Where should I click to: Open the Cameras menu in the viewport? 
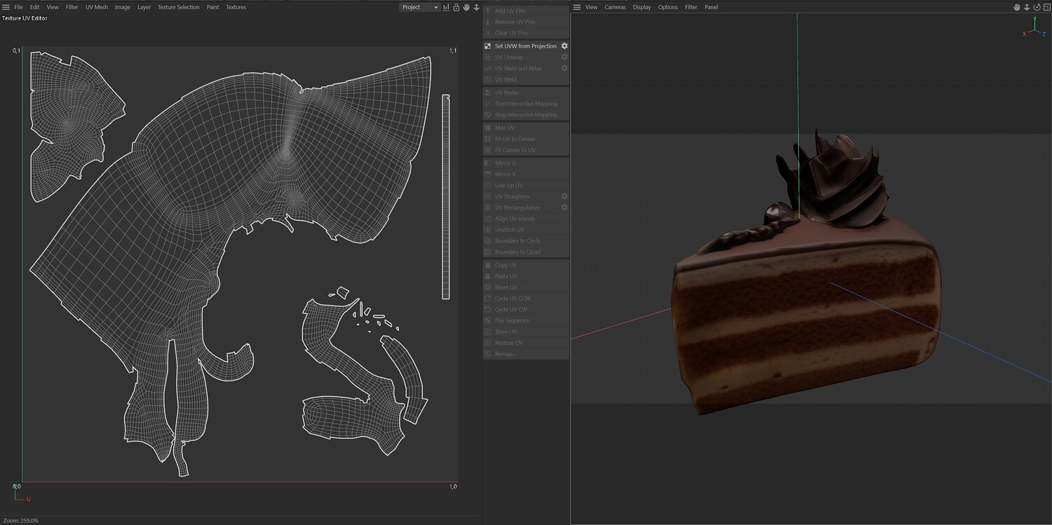(x=615, y=7)
